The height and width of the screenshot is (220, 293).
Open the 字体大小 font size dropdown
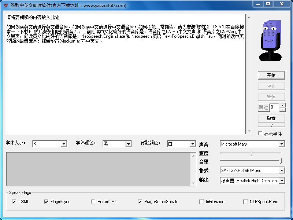click(64, 144)
